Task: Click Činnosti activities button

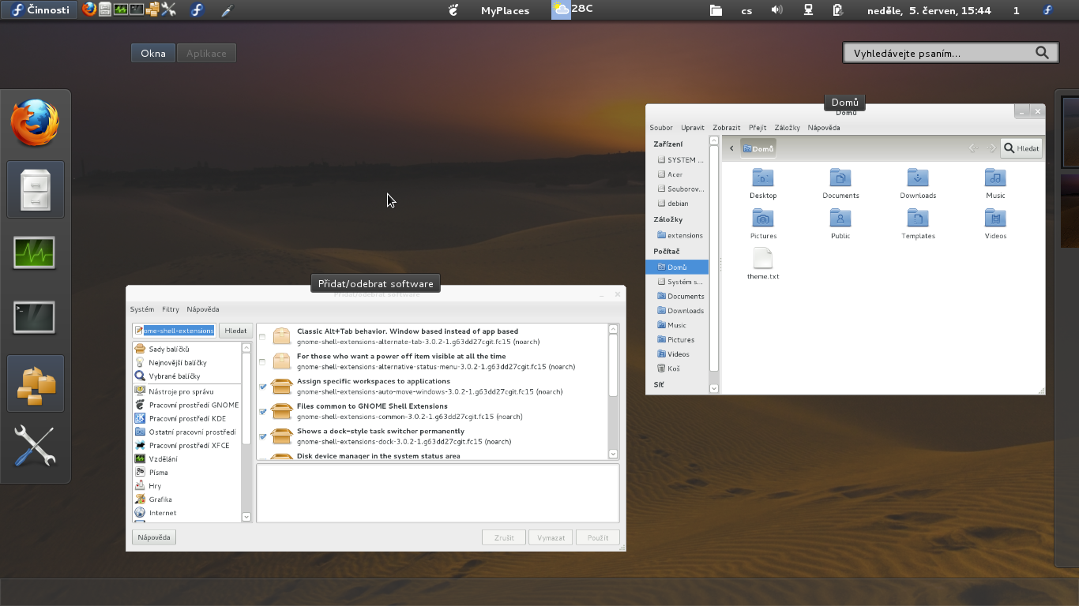Action: click(40, 9)
